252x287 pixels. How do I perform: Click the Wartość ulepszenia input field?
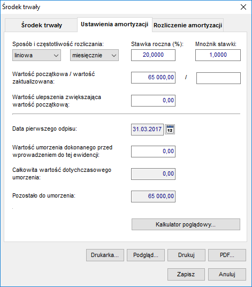(153, 101)
